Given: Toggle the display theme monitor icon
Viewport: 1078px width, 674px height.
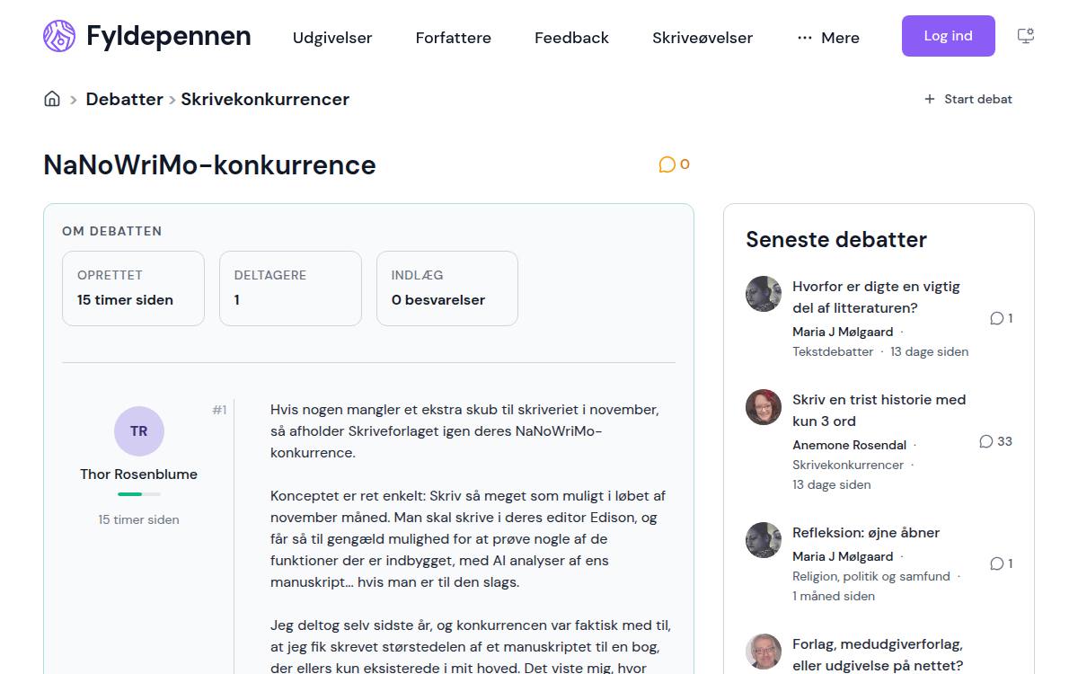Looking at the screenshot, I should pos(1025,36).
